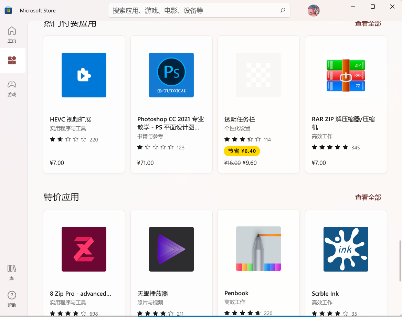Image resolution: width=402 pixels, height=317 pixels.
Task: Open the HEVC 视频扩展 title
Action: (x=71, y=119)
